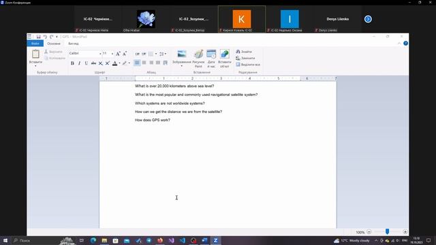Click the Copy (Копіювати) button
Screen dimensions: 436x245
tap(54, 58)
